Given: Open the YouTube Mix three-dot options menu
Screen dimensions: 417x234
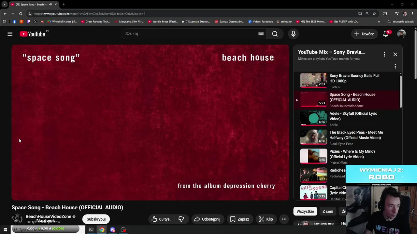Looking at the screenshot, I should 384,55.
